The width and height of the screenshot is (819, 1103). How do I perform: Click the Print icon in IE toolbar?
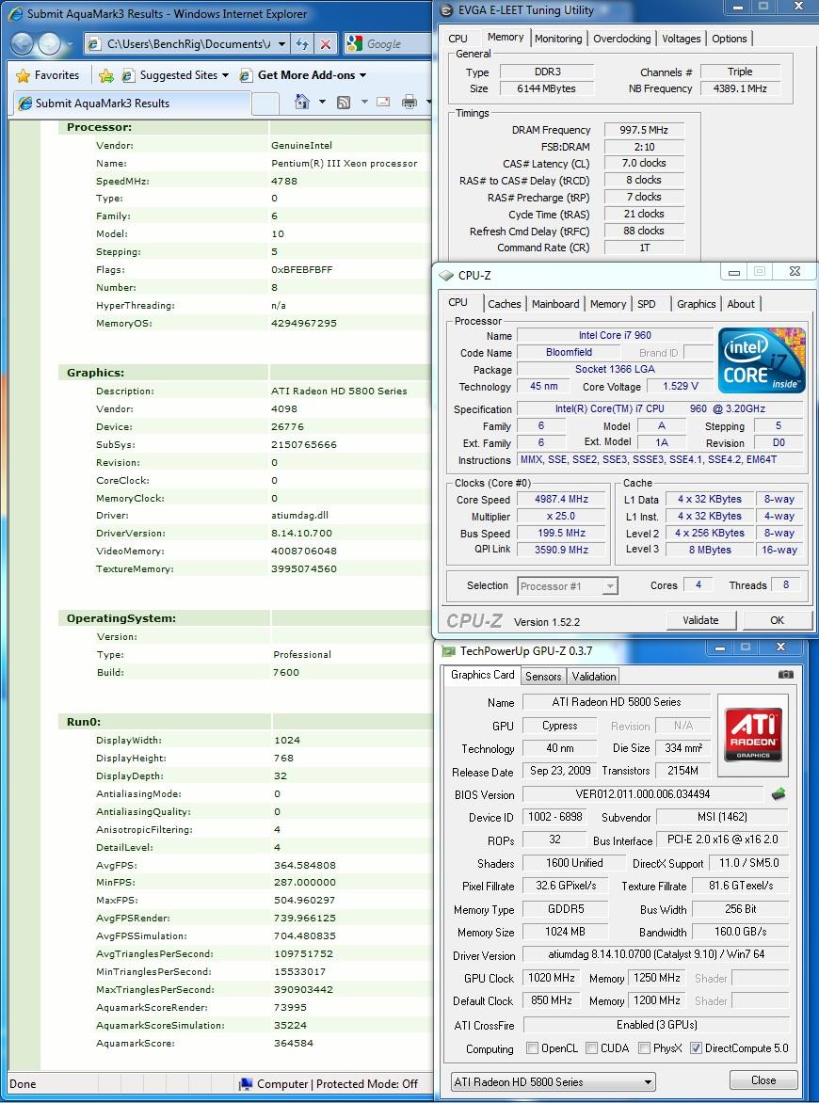pos(409,103)
